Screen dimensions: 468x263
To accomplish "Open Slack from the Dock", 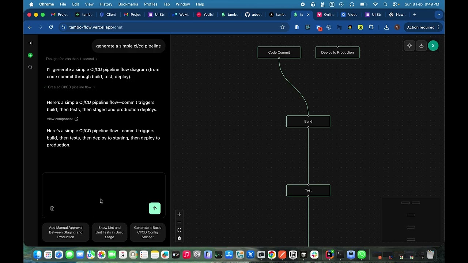I will coord(314,255).
